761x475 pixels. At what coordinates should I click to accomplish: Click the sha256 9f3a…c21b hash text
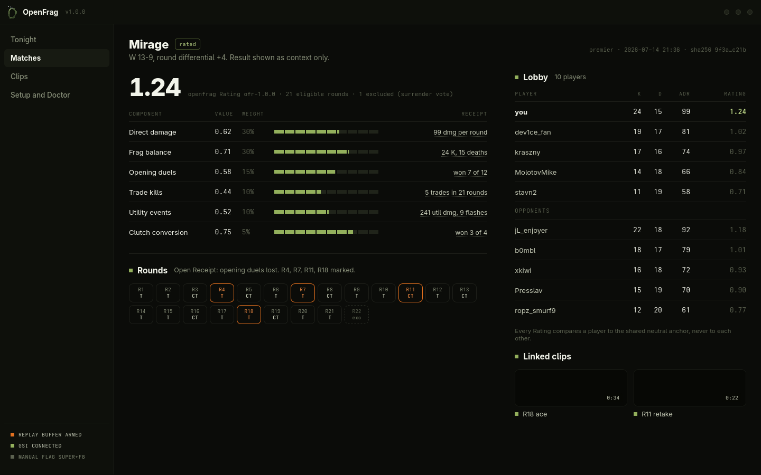[718, 50]
